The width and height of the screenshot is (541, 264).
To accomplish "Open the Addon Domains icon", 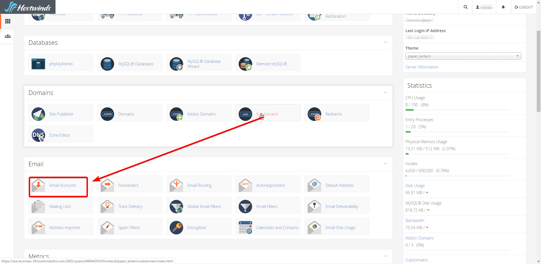I will click(176, 114).
